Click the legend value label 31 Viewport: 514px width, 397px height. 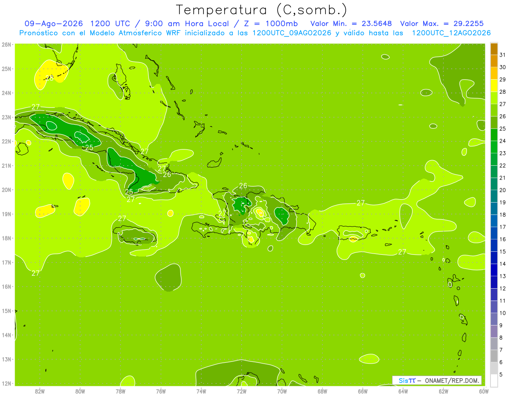[x=502, y=55]
